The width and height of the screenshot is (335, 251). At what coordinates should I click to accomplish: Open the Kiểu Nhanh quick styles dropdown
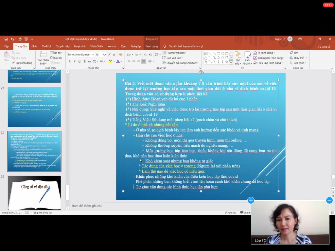pos(247,58)
